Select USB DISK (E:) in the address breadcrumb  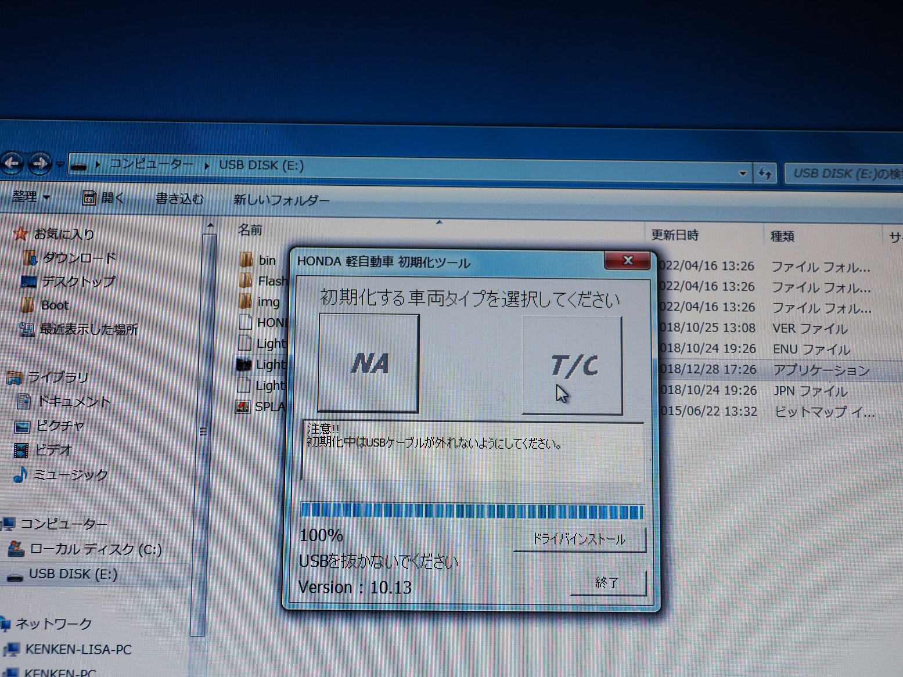coord(261,165)
